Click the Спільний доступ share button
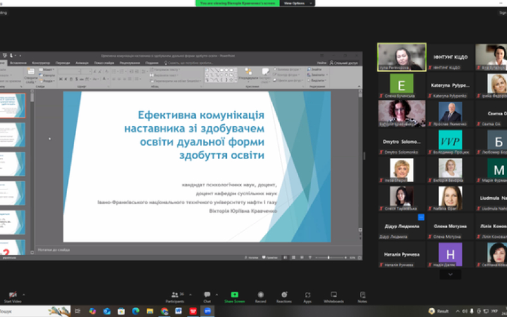This screenshot has width=507, height=317. point(343,63)
